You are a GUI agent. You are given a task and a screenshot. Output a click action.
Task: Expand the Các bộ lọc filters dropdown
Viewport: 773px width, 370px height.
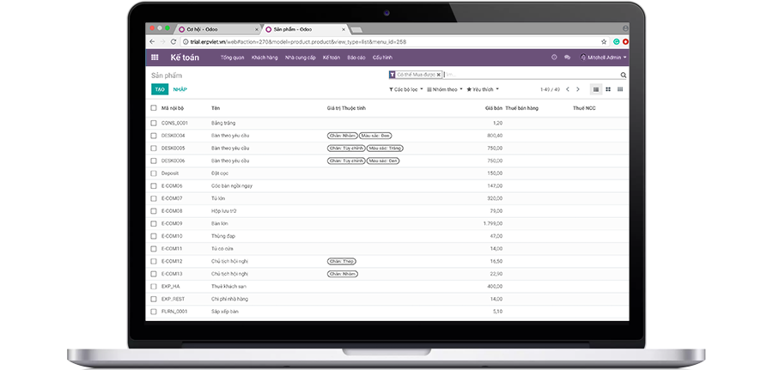(405, 89)
